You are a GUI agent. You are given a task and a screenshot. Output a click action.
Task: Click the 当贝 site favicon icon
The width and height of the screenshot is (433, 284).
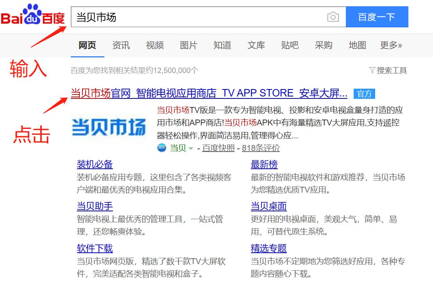coord(161,148)
